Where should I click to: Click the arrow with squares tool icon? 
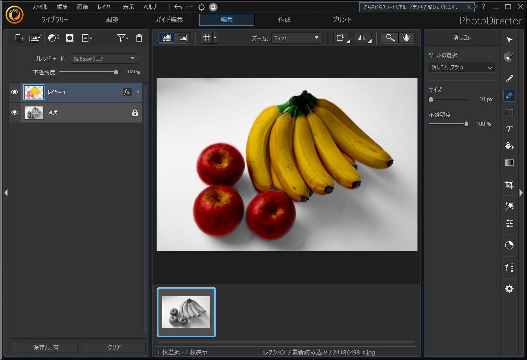(x=509, y=267)
